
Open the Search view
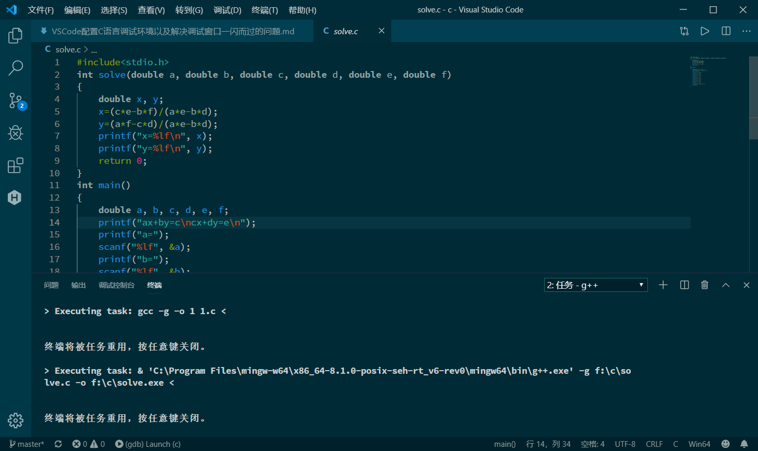click(16, 68)
